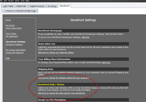Click link to change shipping options

(64, 78)
